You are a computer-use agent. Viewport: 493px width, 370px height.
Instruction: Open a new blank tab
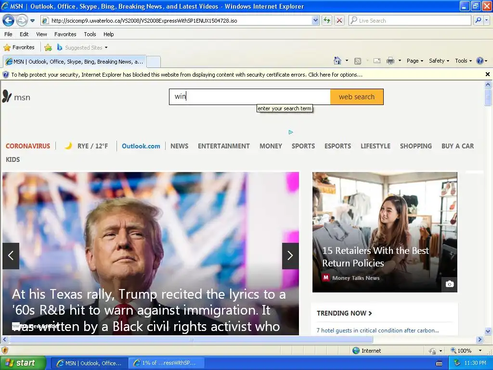point(154,62)
